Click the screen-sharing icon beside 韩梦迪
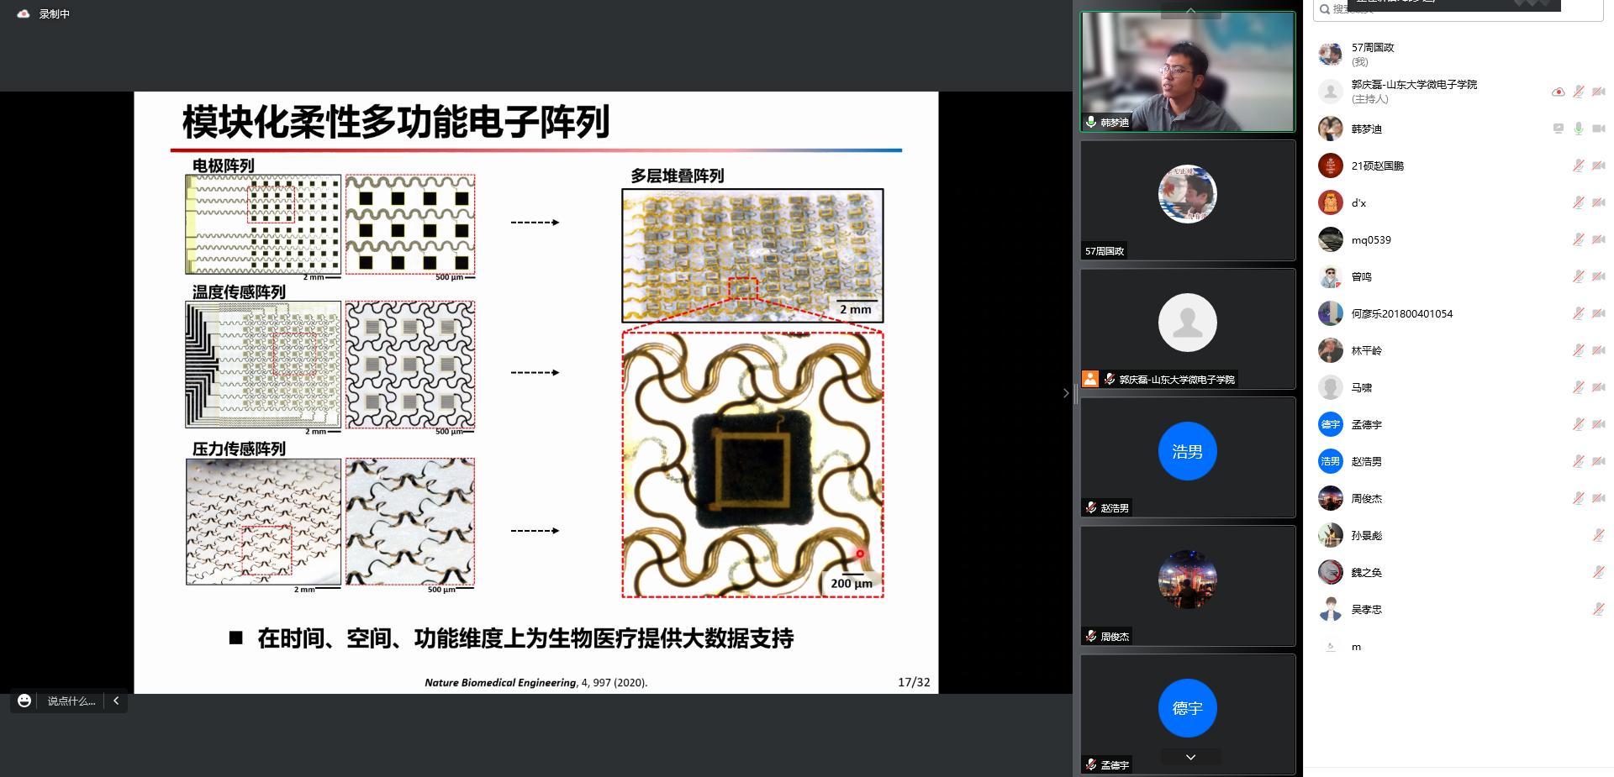The image size is (1614, 777). click(x=1558, y=129)
